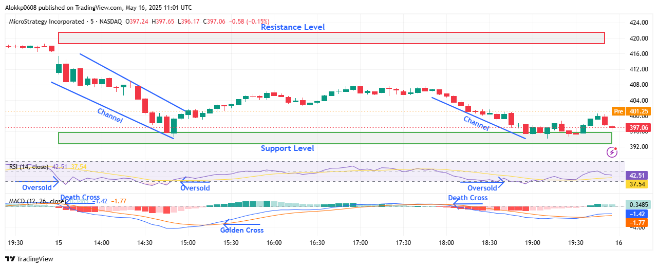This screenshot has width=658, height=268.
Task: Click the yellow 37.54 RSI axis tag
Action: coord(636,184)
